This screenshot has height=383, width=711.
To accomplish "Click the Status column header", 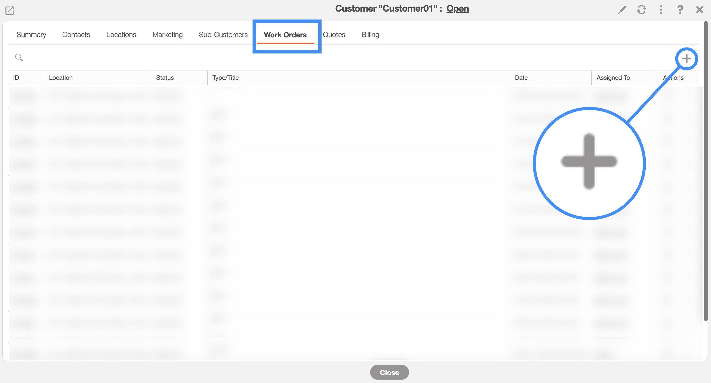I will pos(165,78).
